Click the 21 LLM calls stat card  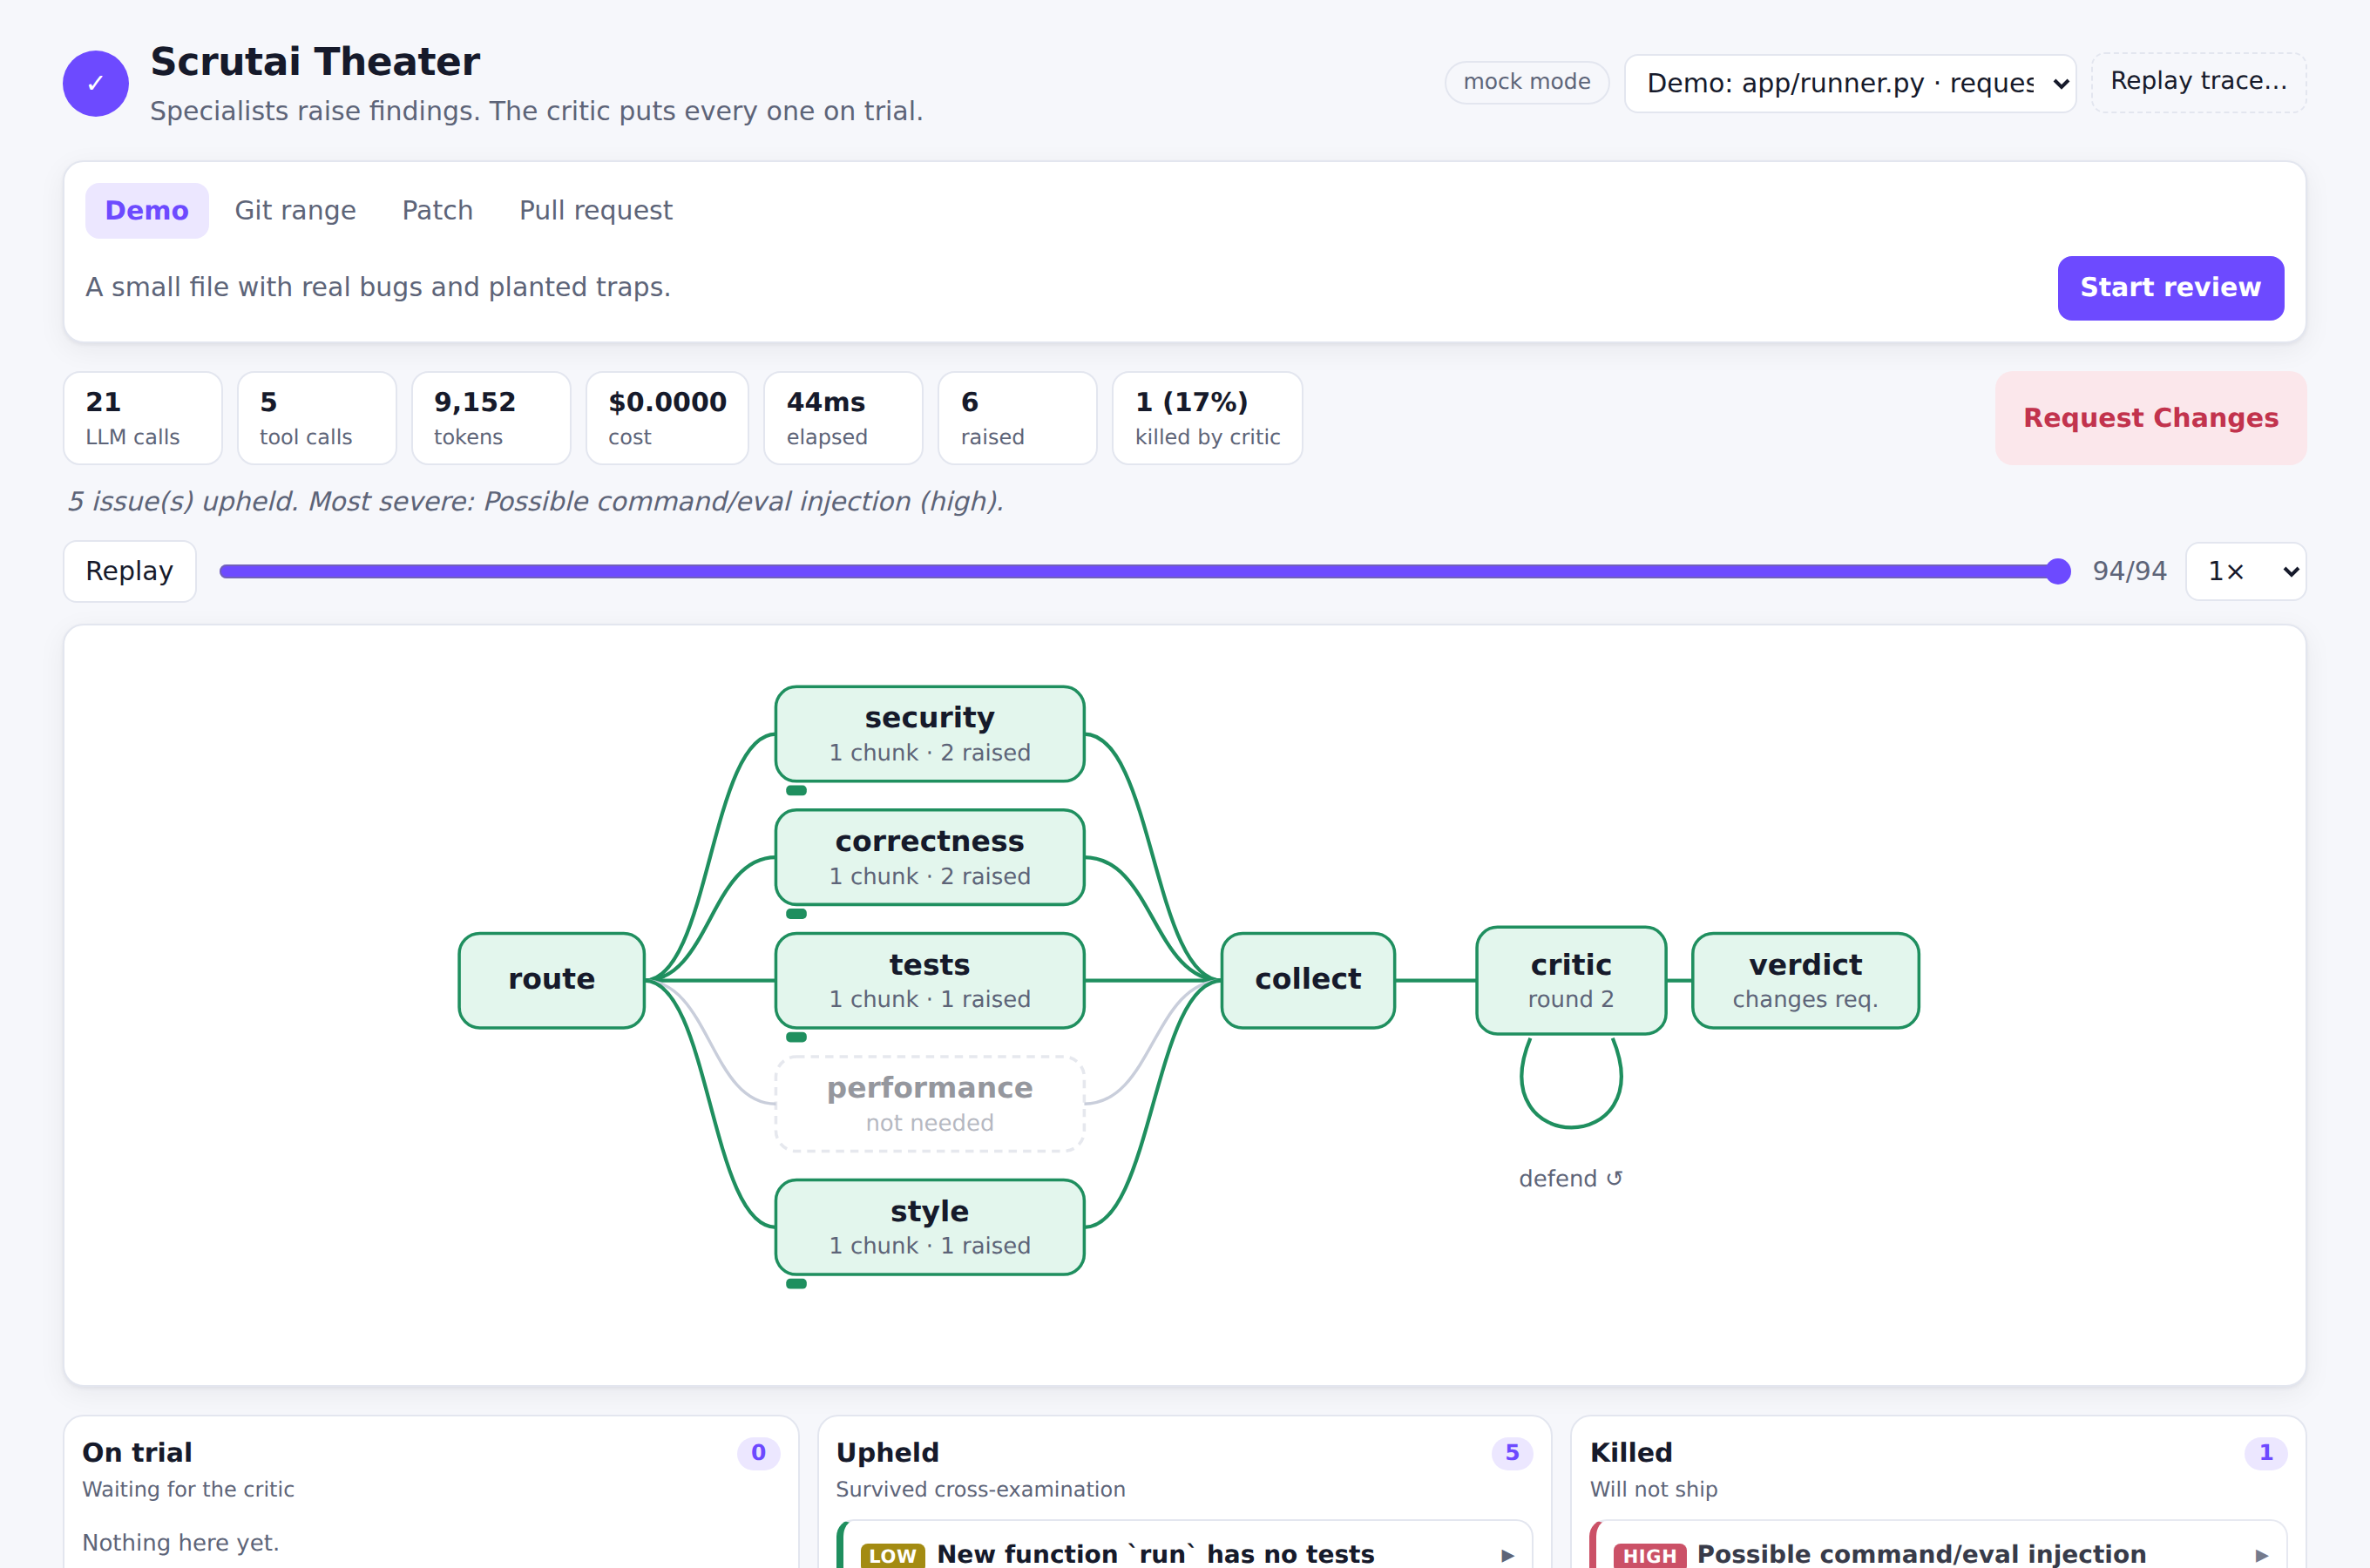pos(143,418)
